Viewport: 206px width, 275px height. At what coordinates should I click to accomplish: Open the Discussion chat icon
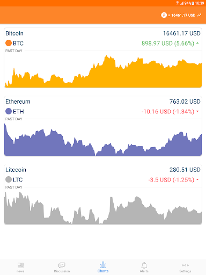click(x=62, y=265)
